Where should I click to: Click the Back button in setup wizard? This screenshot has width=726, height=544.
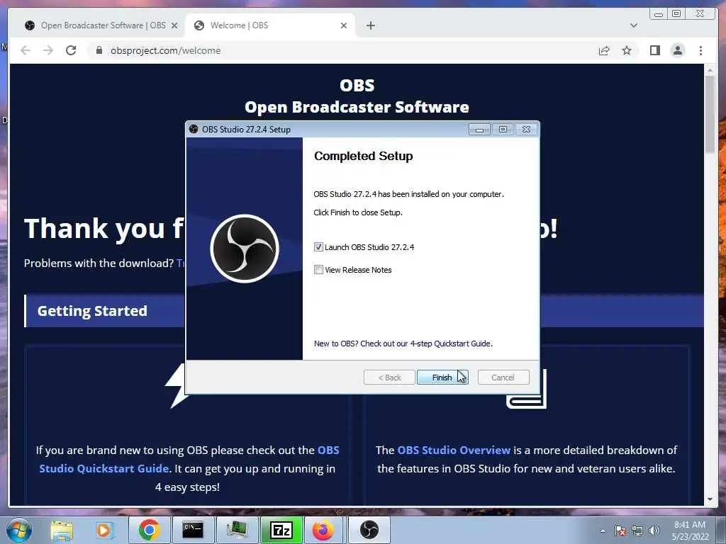389,378
